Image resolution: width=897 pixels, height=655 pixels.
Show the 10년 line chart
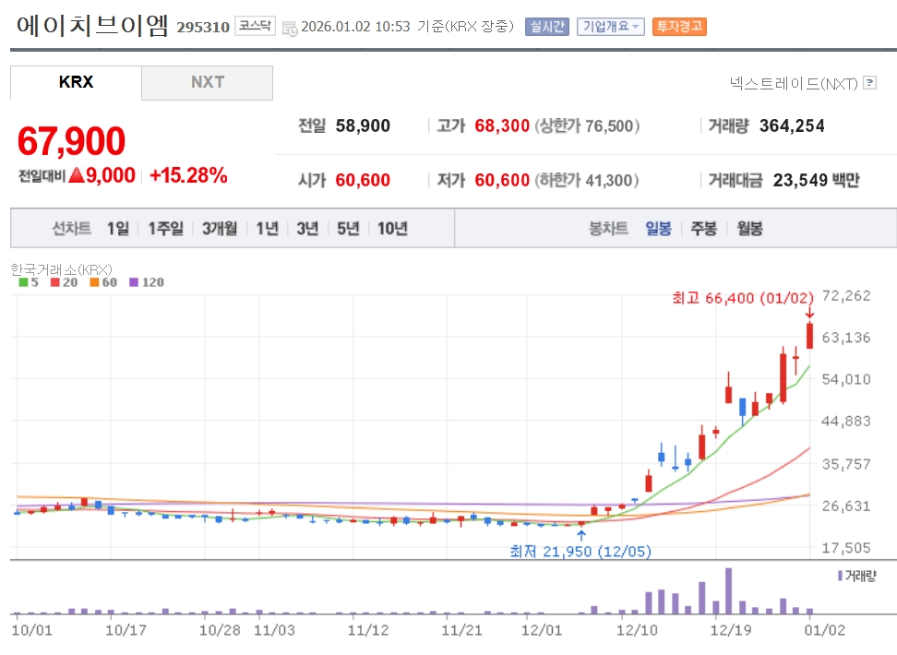392,229
